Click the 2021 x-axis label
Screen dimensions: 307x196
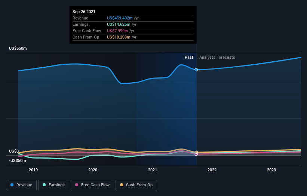[153, 170]
